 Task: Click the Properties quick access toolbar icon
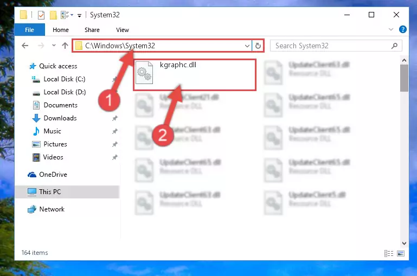(x=41, y=15)
